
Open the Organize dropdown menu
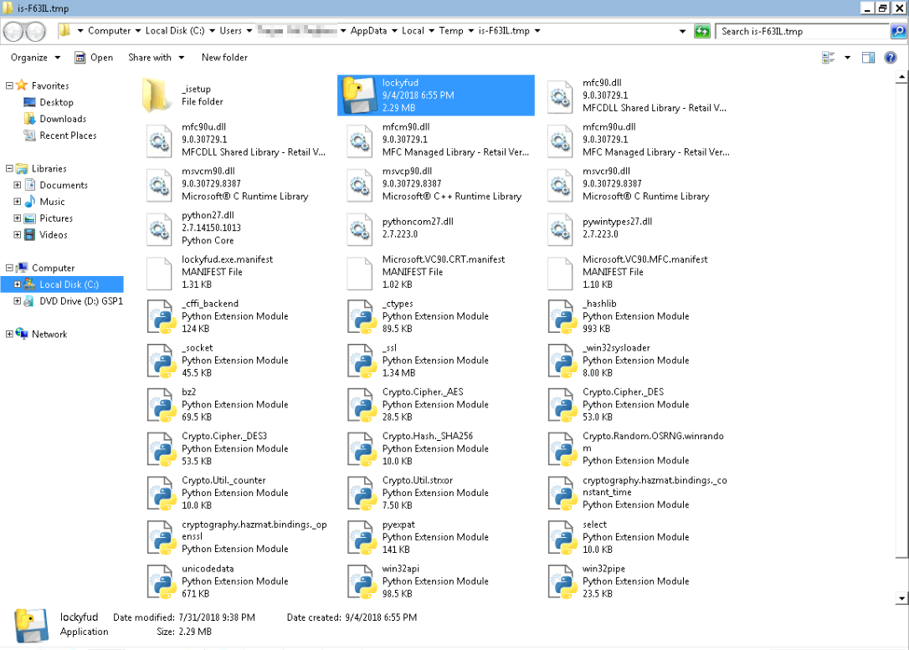pos(35,58)
